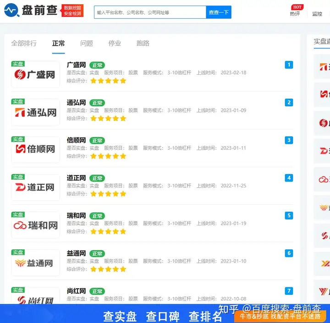Open the 倍顺网 logo thumbnail
Viewport: 330px width, 323px height.
click(x=35, y=150)
